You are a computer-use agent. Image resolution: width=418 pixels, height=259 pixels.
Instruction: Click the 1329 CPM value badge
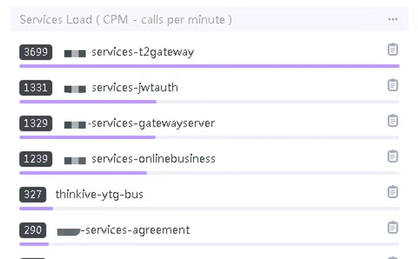pyautogui.click(x=36, y=123)
